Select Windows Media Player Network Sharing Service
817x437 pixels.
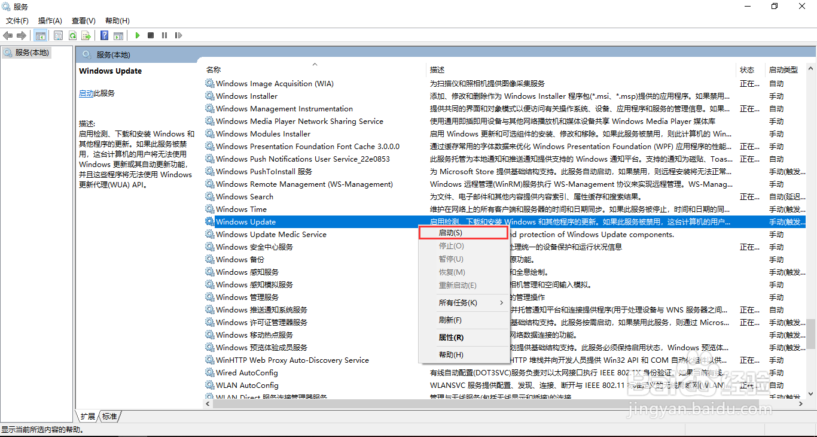[505, 121]
